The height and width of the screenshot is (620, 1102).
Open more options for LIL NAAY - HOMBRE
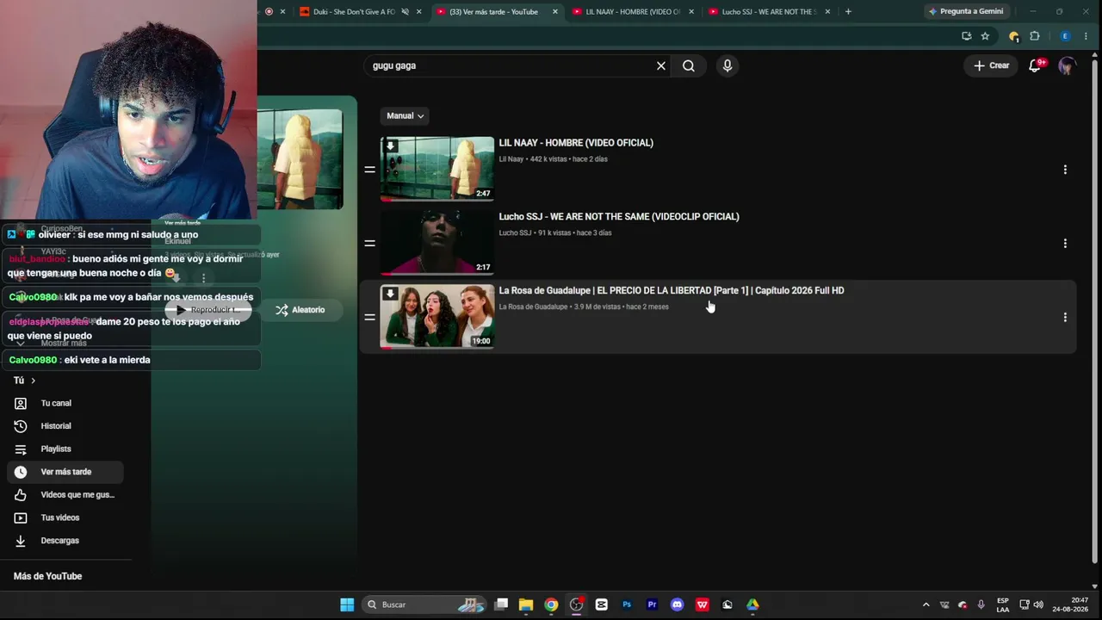pos(1065,170)
